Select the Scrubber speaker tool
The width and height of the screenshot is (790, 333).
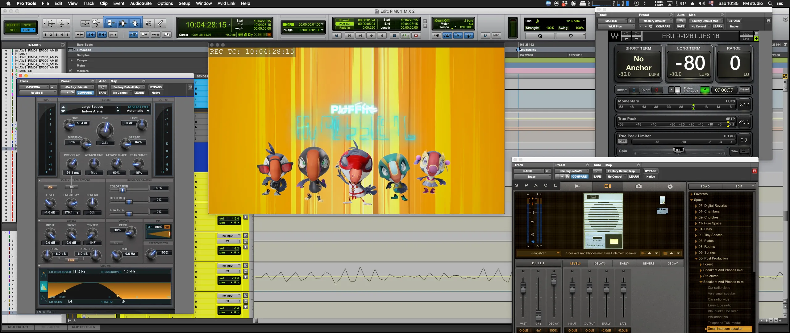coord(148,23)
